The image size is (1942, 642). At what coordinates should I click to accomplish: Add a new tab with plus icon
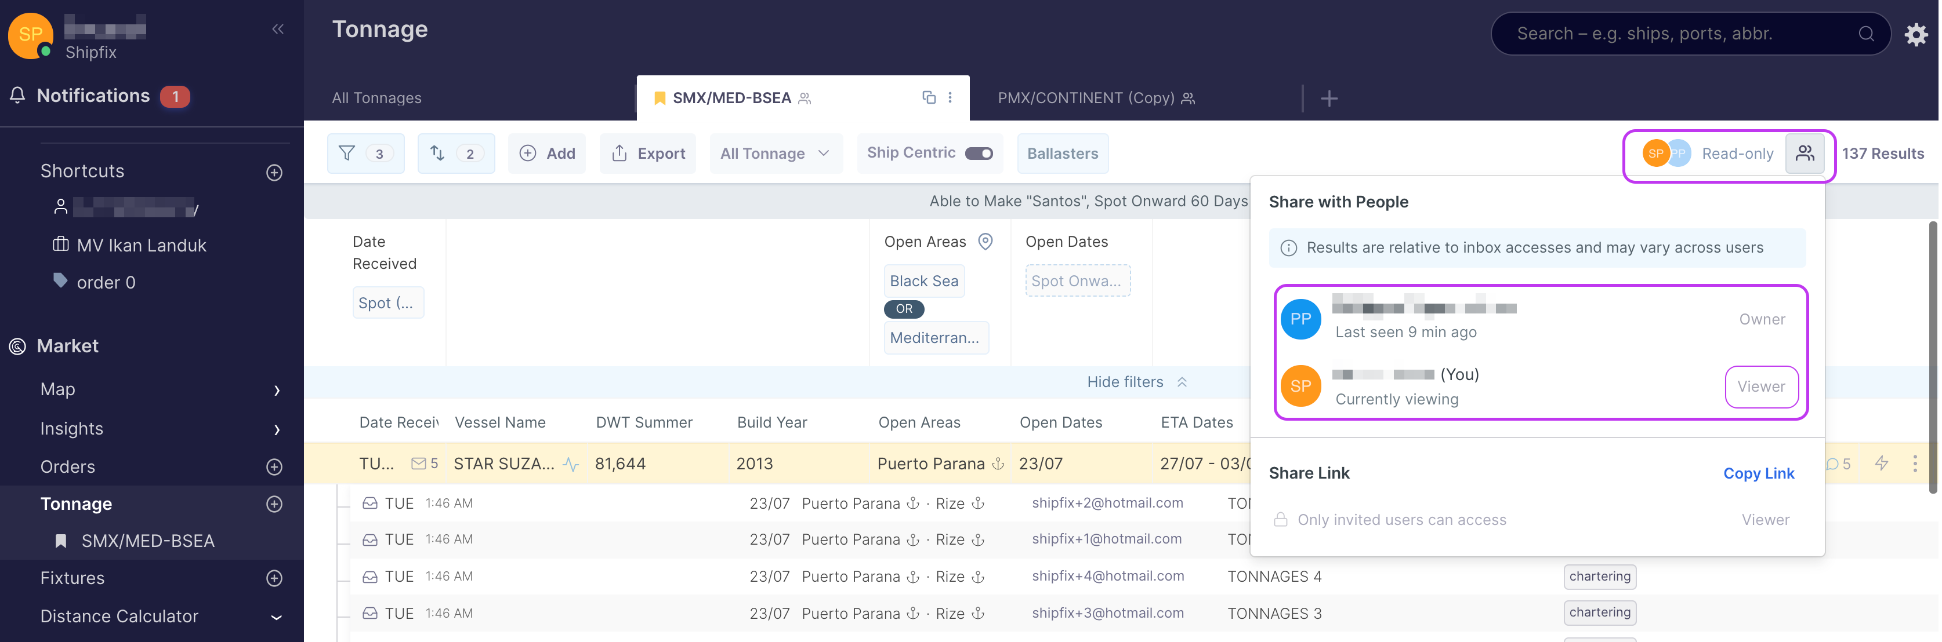[1329, 99]
